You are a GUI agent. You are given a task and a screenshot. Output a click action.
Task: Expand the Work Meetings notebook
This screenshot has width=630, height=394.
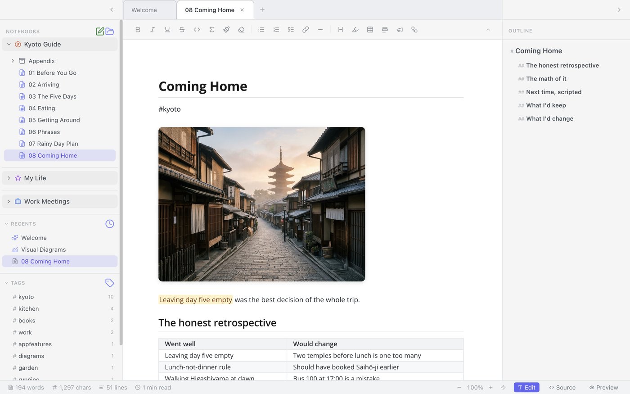click(9, 201)
